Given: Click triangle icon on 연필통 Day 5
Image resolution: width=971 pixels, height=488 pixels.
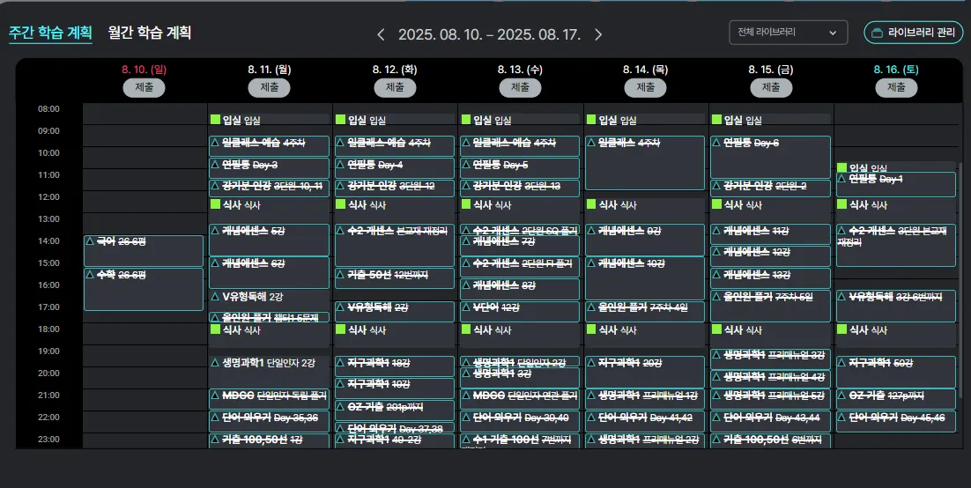Looking at the screenshot, I should (466, 165).
